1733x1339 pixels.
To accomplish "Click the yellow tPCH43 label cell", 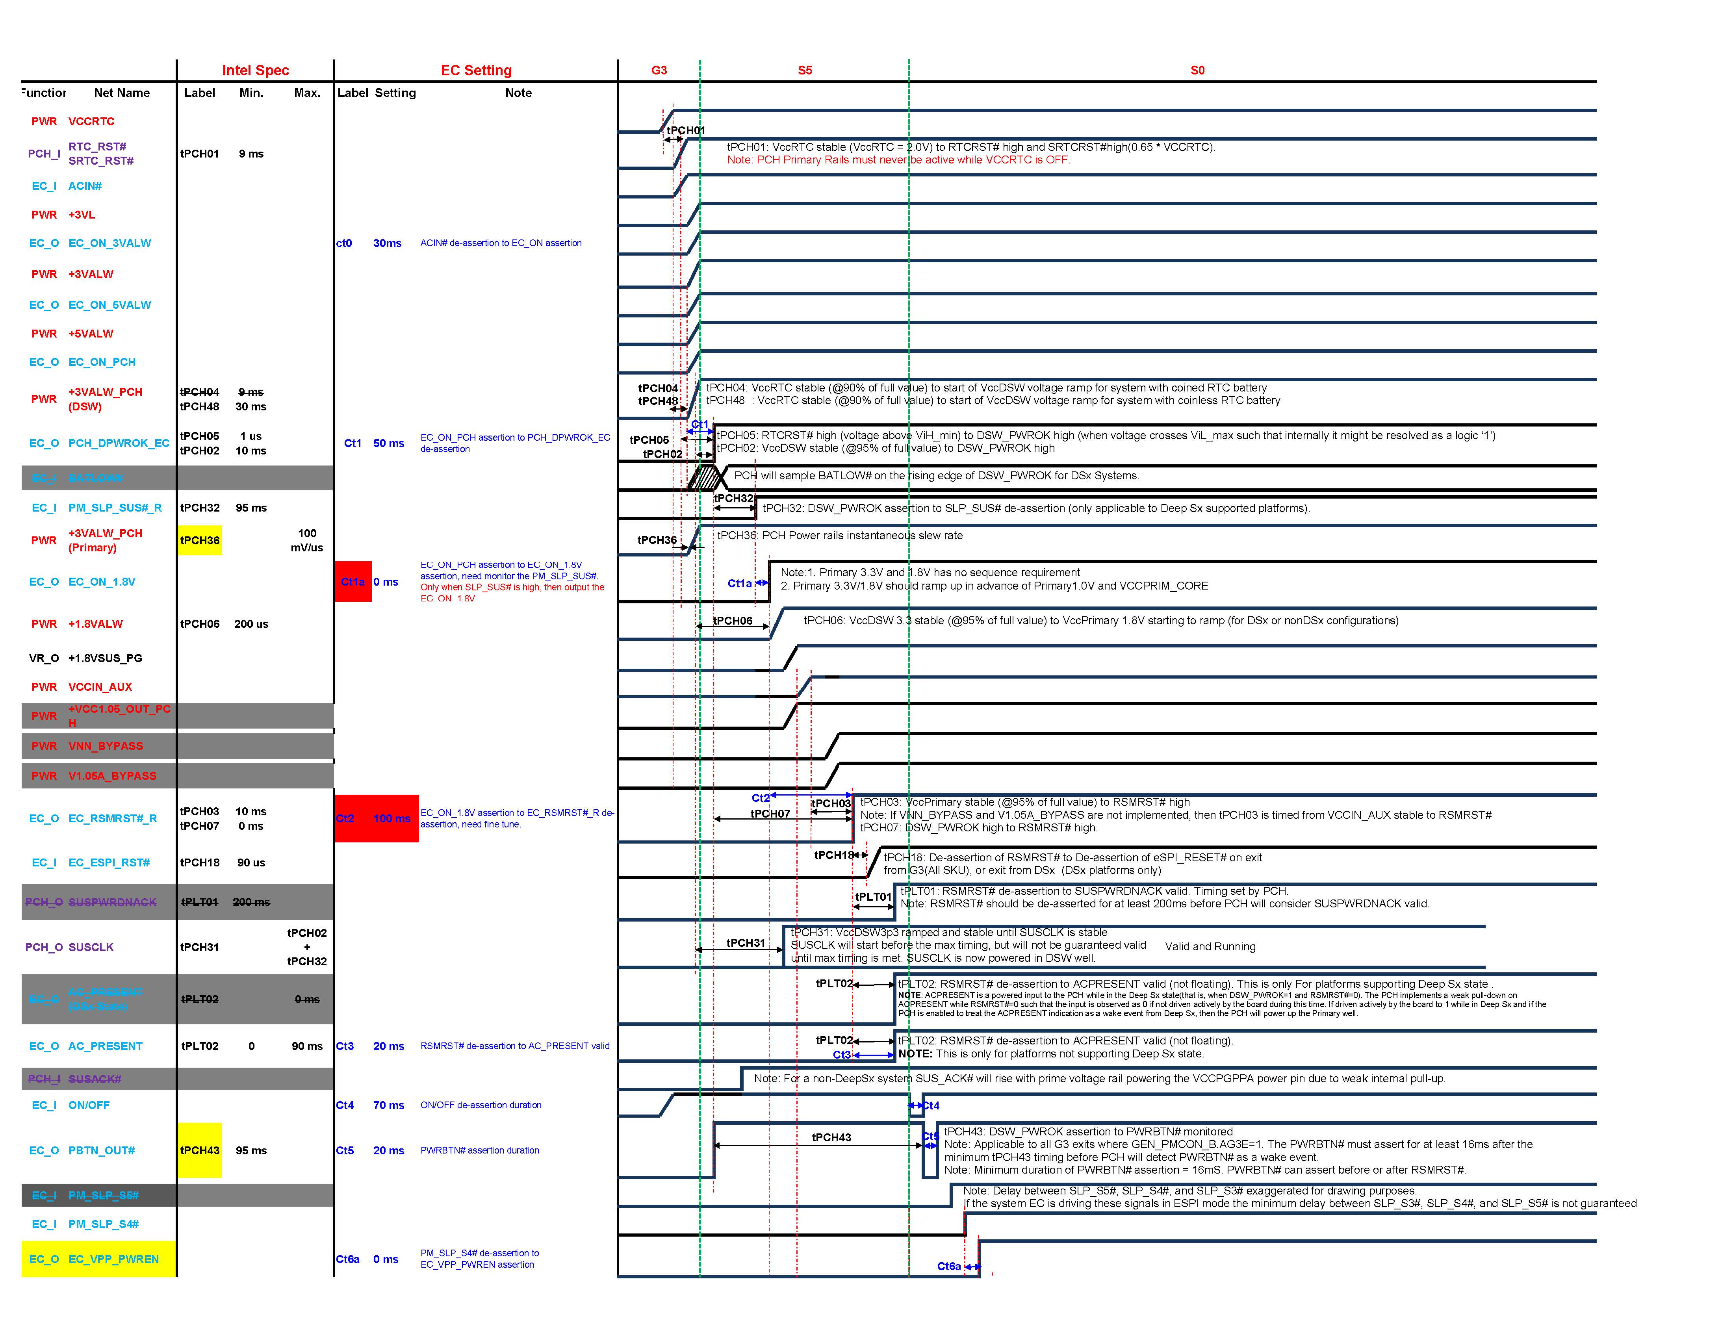I will click(x=200, y=1150).
